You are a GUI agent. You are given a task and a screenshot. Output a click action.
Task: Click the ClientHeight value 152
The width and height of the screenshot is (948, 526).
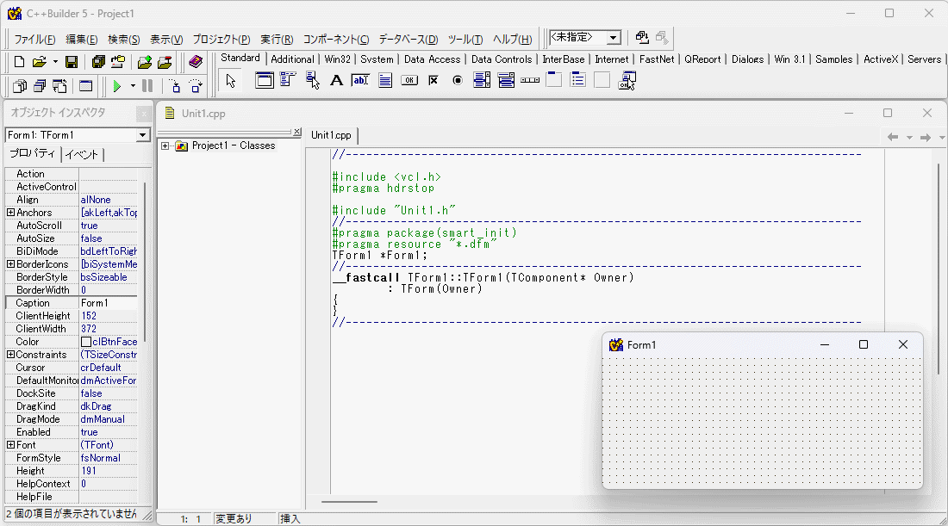[109, 316]
